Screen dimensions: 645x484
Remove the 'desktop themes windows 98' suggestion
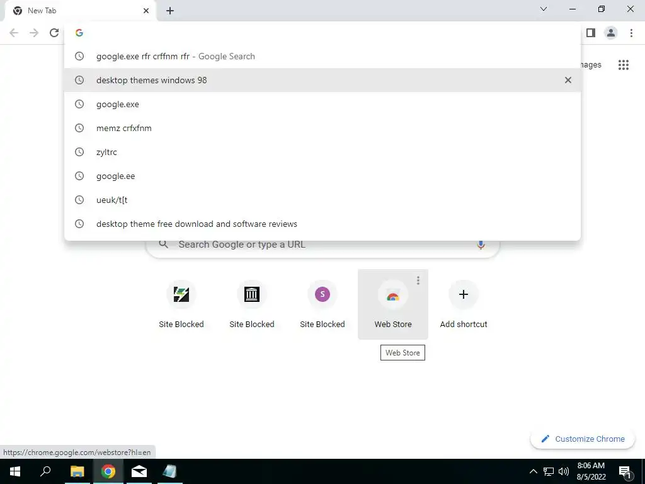point(568,80)
